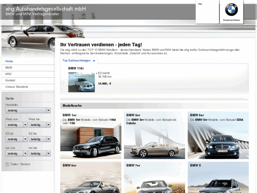Image resolution: width=257 pixels, height=193 pixels.
Task: Click the Teilen / Sichern link
Action: coord(20,164)
